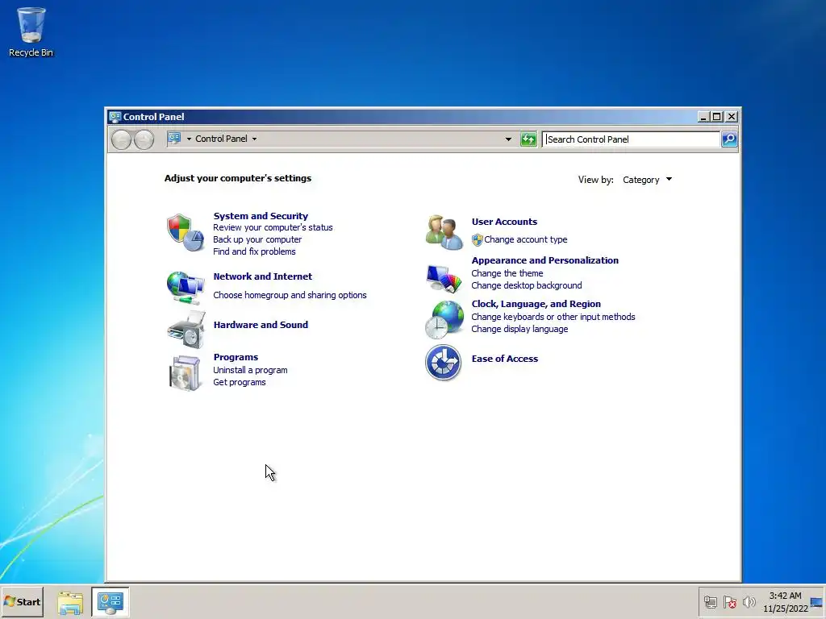The height and width of the screenshot is (619, 826).
Task: Click Change display language
Action: click(519, 329)
